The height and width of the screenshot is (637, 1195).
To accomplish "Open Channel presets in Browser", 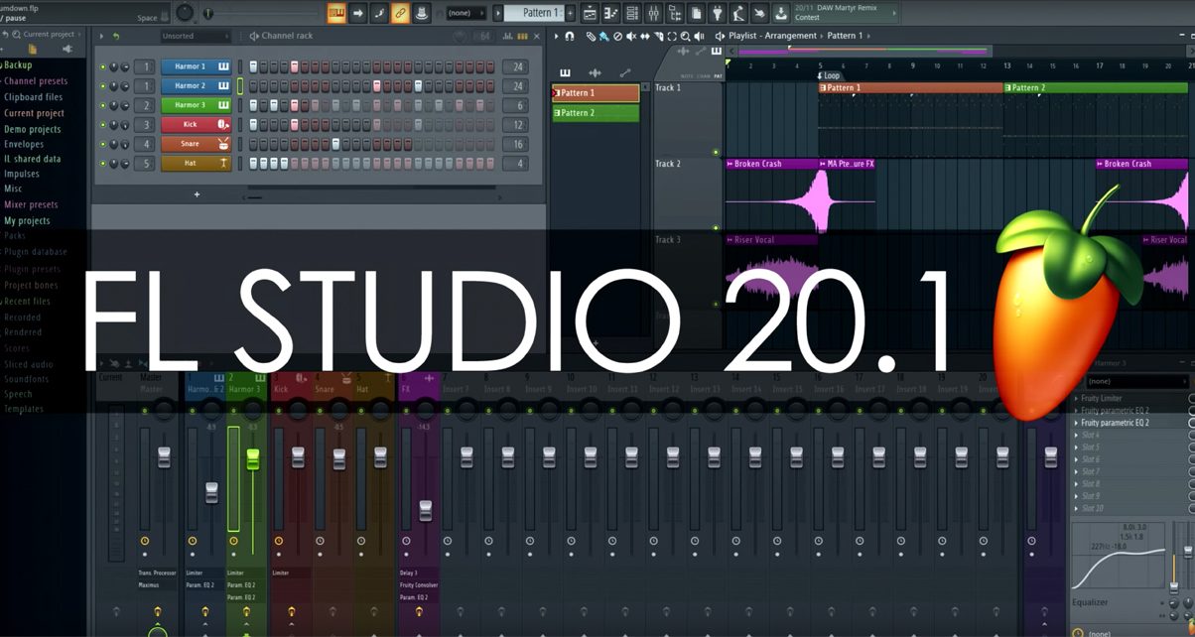I will click(36, 81).
